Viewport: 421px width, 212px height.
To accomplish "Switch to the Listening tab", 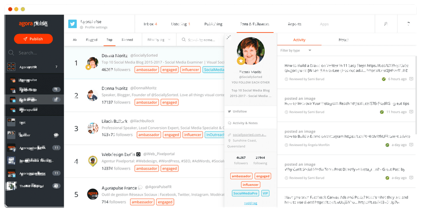I will click(x=181, y=24).
